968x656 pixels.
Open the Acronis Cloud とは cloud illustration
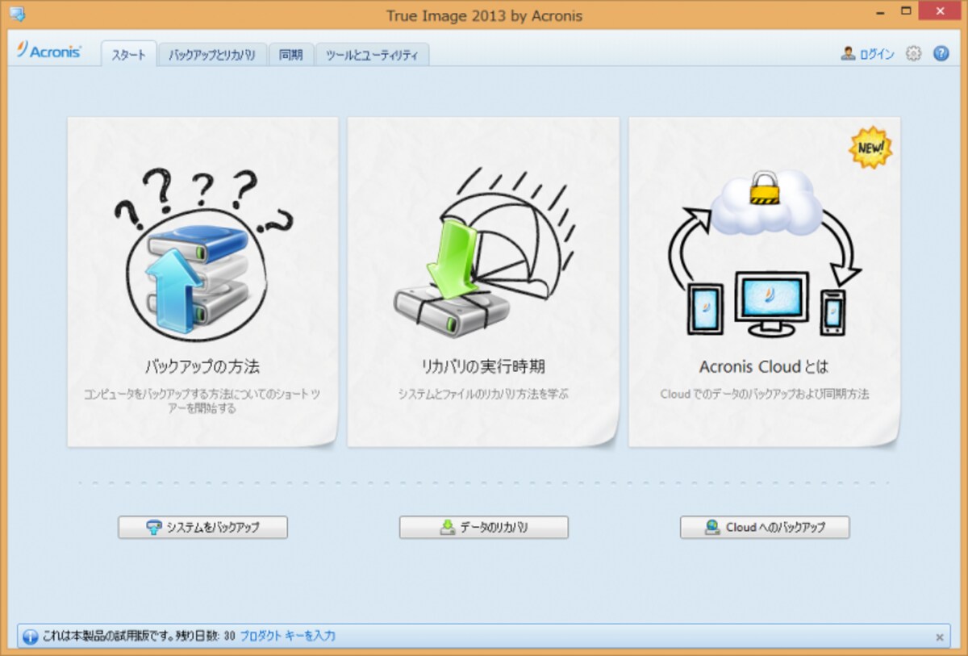(763, 254)
